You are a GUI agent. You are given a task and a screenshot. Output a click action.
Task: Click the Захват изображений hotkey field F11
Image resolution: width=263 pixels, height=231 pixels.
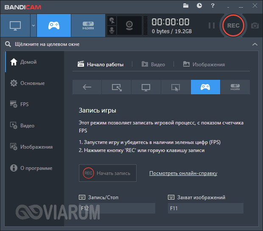[x=206, y=208]
